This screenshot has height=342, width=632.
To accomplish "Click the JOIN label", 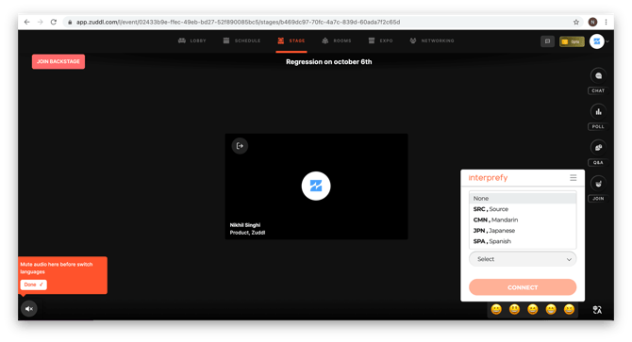I will coord(598,199).
